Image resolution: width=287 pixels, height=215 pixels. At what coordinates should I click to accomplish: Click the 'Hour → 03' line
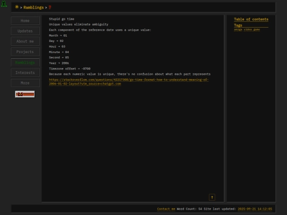57,46
